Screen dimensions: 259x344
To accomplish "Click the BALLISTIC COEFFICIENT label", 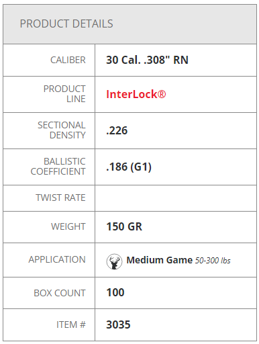I will (x=58, y=167).
